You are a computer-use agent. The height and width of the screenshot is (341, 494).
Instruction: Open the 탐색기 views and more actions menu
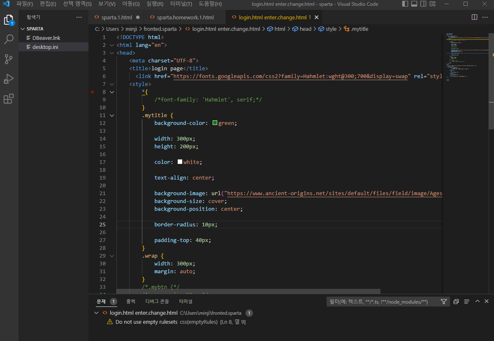[x=79, y=17]
